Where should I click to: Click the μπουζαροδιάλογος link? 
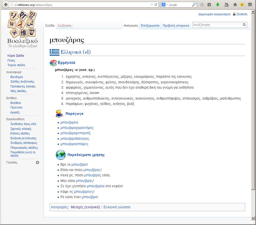(x=75, y=139)
